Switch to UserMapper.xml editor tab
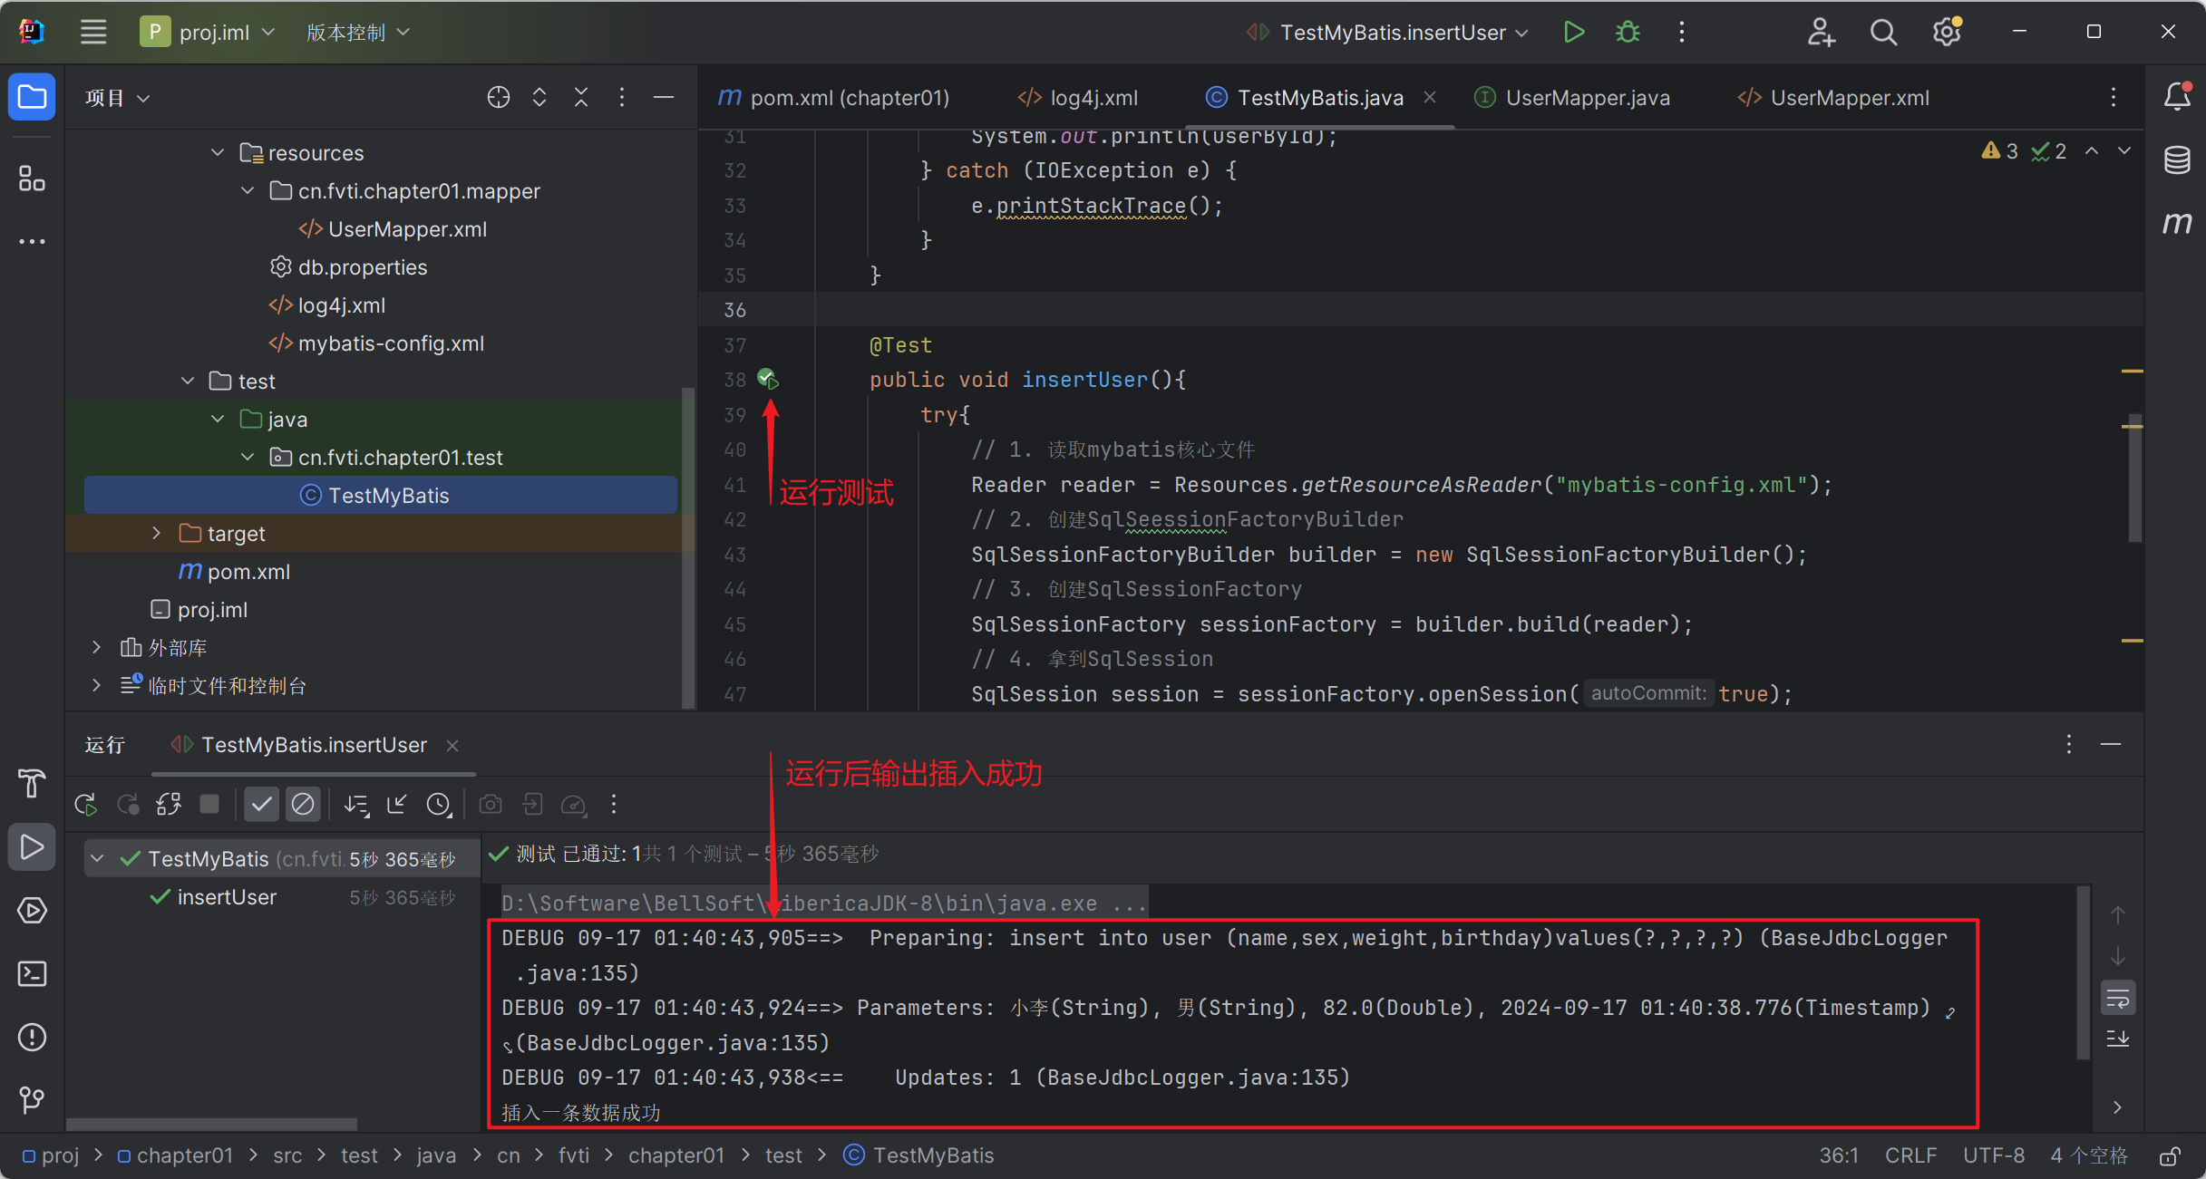The height and width of the screenshot is (1179, 2206). click(1833, 97)
